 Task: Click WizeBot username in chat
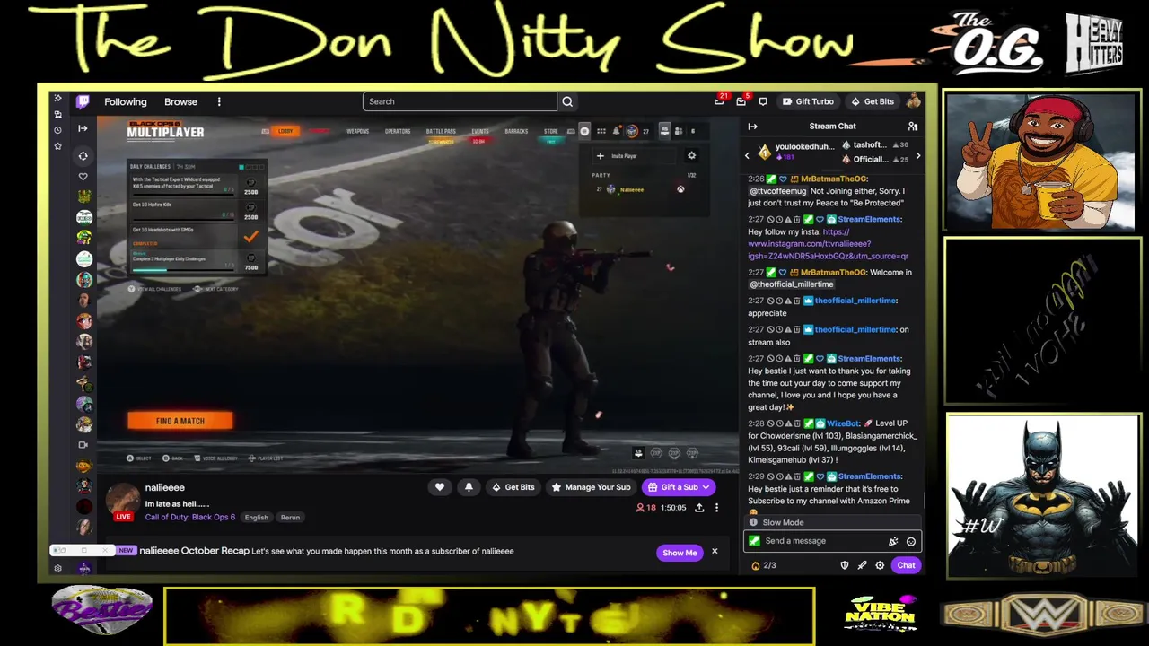[843, 423]
